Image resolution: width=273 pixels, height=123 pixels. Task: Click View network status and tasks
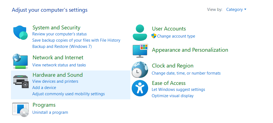click(59, 65)
